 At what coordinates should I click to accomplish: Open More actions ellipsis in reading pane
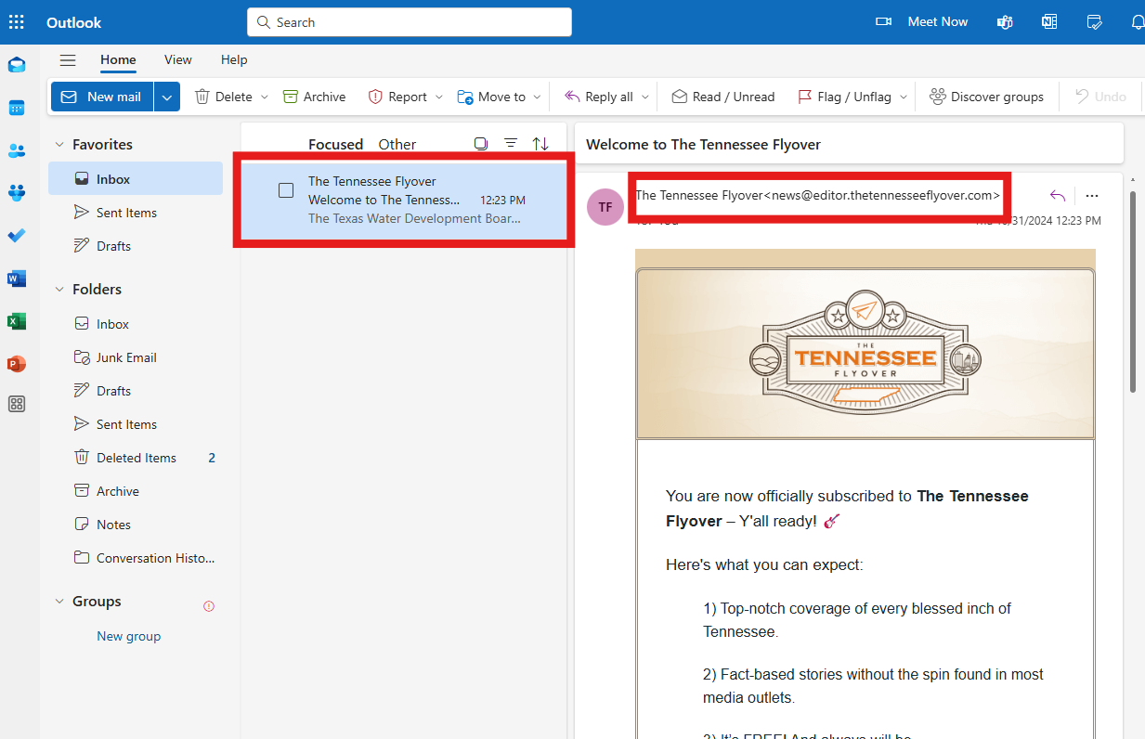pos(1092,196)
